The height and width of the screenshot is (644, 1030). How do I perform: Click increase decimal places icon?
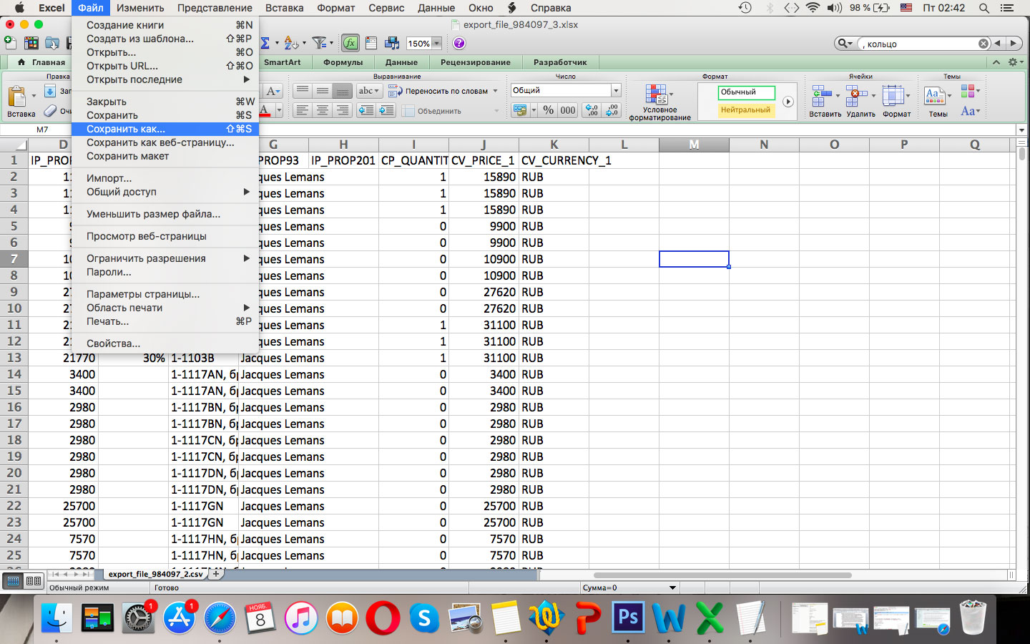(592, 110)
